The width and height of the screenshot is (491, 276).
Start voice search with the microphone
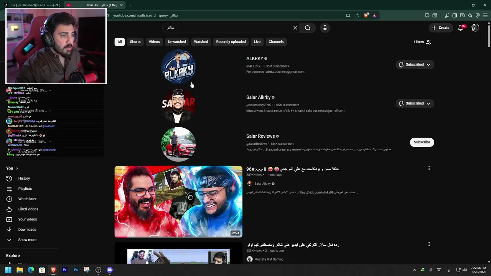click(x=325, y=28)
